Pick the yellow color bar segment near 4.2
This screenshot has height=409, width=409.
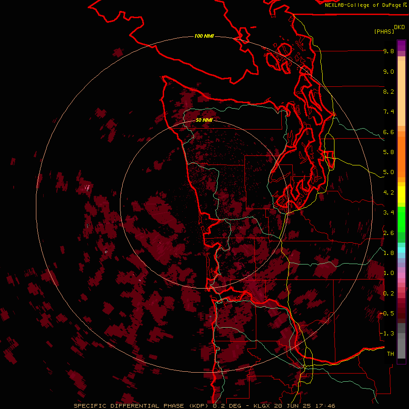[x=401, y=195]
